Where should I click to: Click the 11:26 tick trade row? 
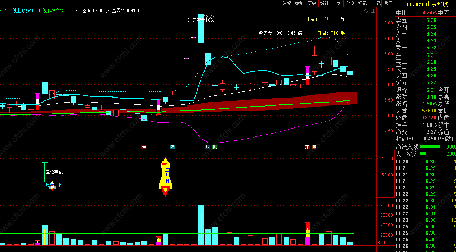426,246
